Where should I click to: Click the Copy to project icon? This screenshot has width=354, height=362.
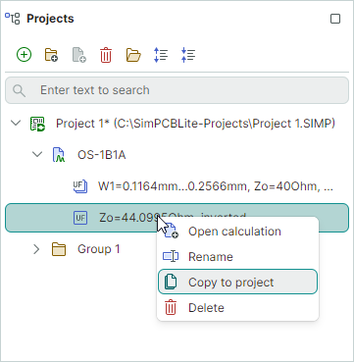pos(171,282)
